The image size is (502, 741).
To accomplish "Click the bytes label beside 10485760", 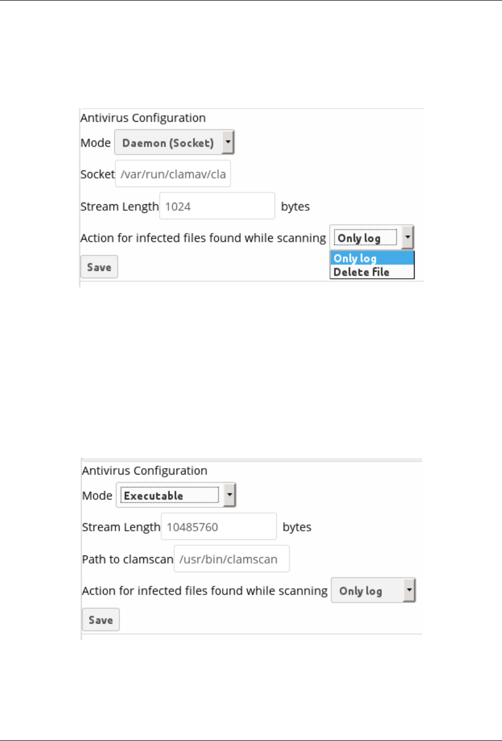I will point(297,527).
